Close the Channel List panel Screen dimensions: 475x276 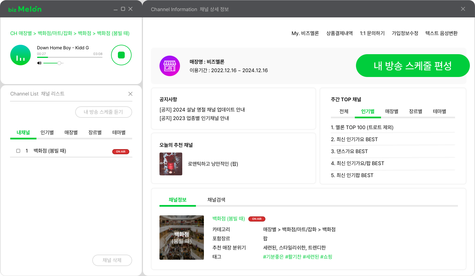pos(130,94)
